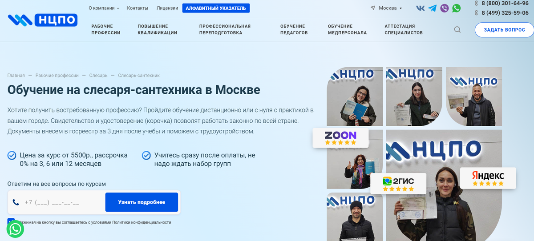Open the Telegram icon in header
The height and width of the screenshot is (241, 534).
(x=432, y=8)
